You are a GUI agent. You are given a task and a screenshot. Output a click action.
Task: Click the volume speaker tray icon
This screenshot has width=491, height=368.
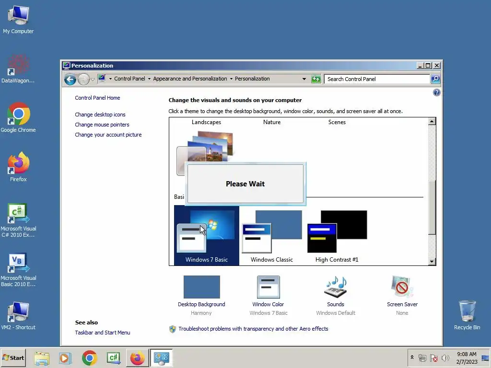click(x=445, y=357)
